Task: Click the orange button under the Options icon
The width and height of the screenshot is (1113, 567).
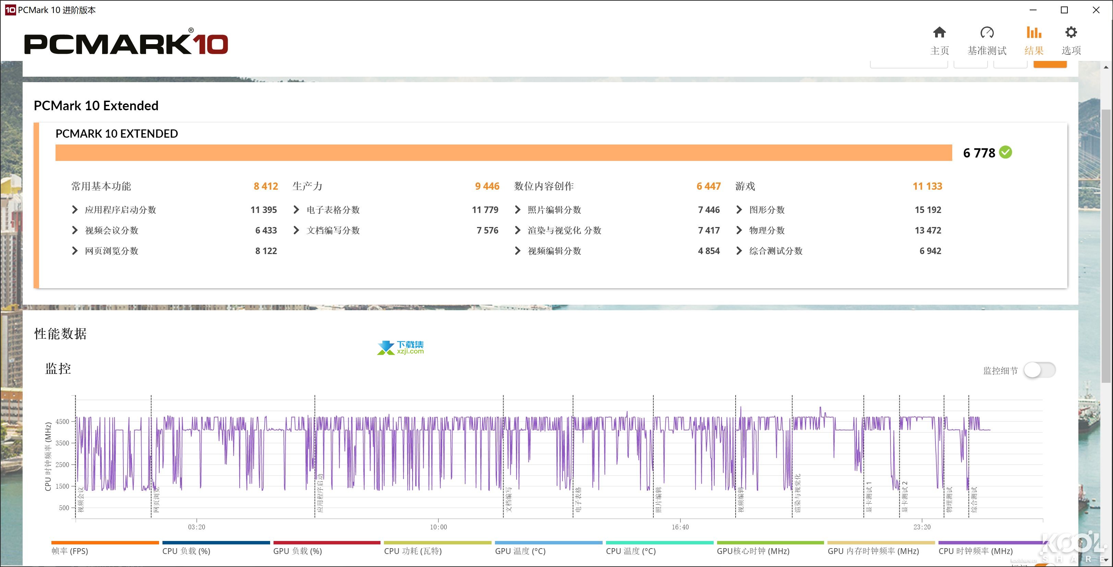Action: (1050, 64)
